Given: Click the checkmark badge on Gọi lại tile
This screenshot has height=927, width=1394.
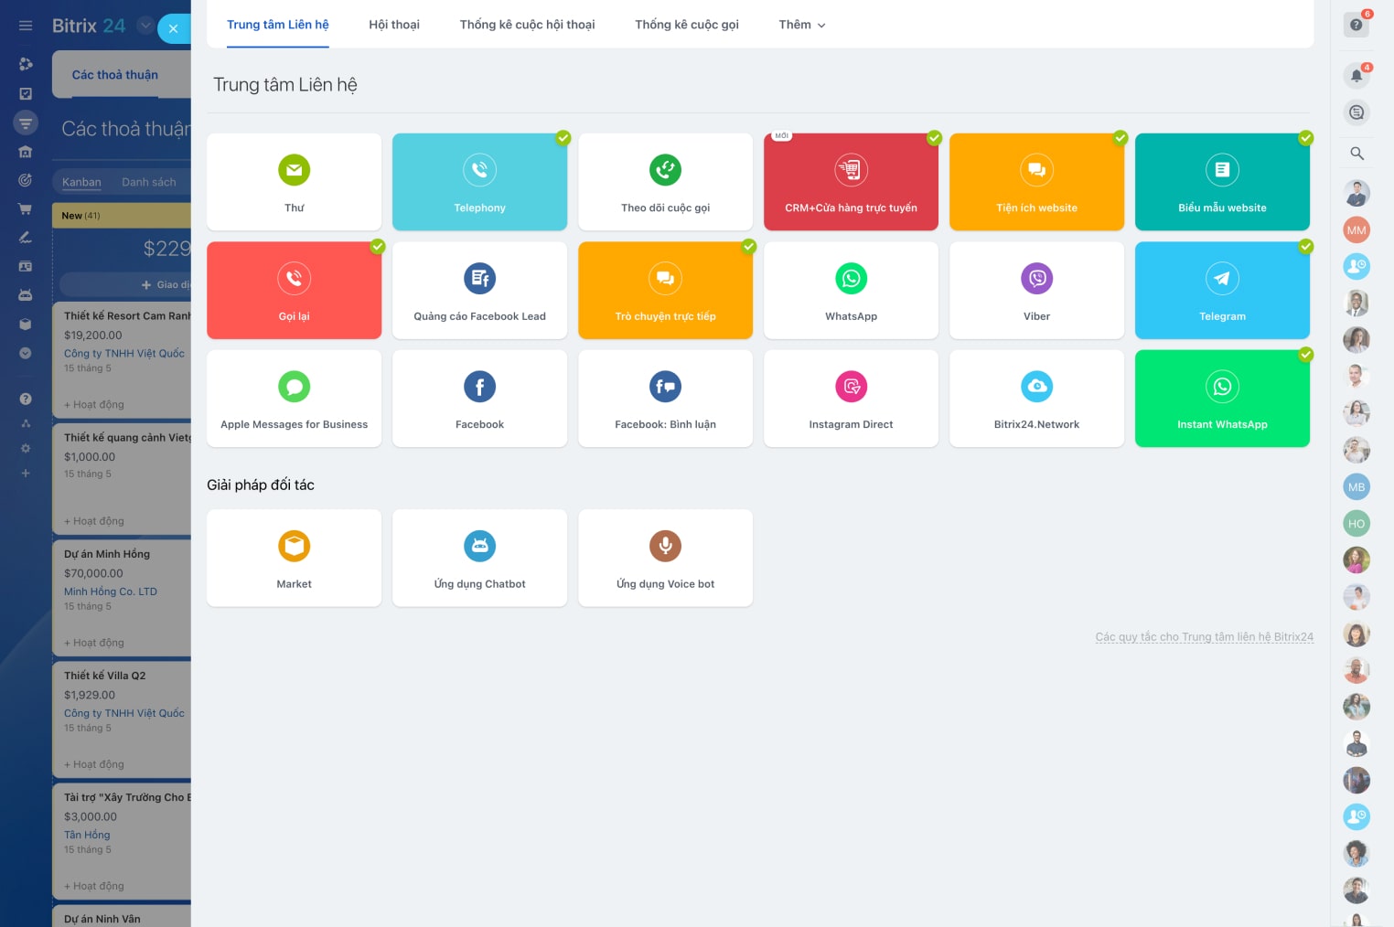Looking at the screenshot, I should (x=378, y=247).
